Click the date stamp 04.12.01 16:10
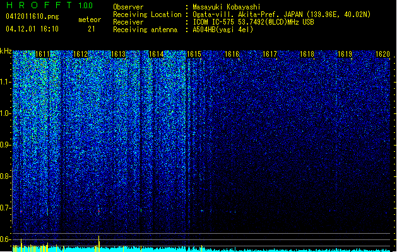Screen dimensions: 397x252 pos(32,29)
